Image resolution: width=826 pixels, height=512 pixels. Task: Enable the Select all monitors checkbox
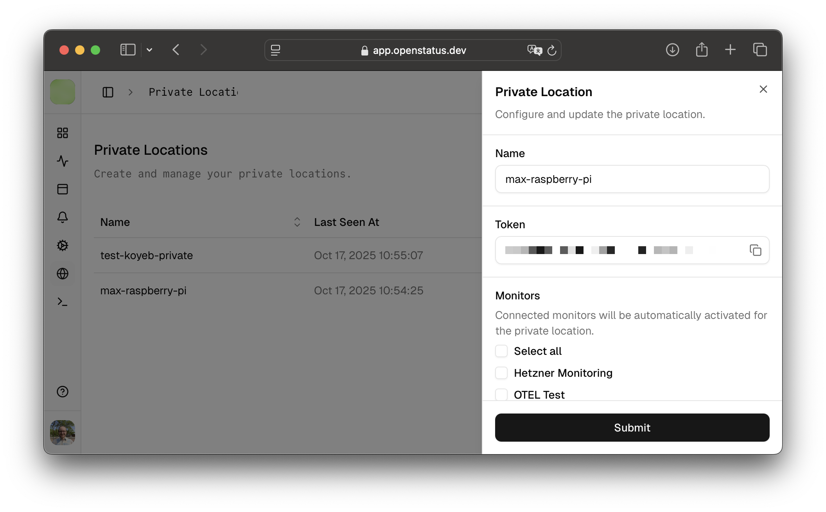(x=501, y=351)
